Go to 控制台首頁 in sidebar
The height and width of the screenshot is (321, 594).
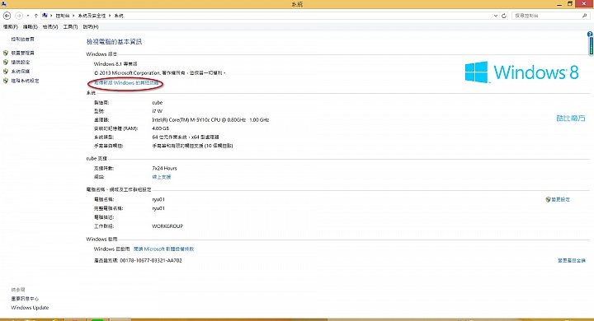click(23, 39)
